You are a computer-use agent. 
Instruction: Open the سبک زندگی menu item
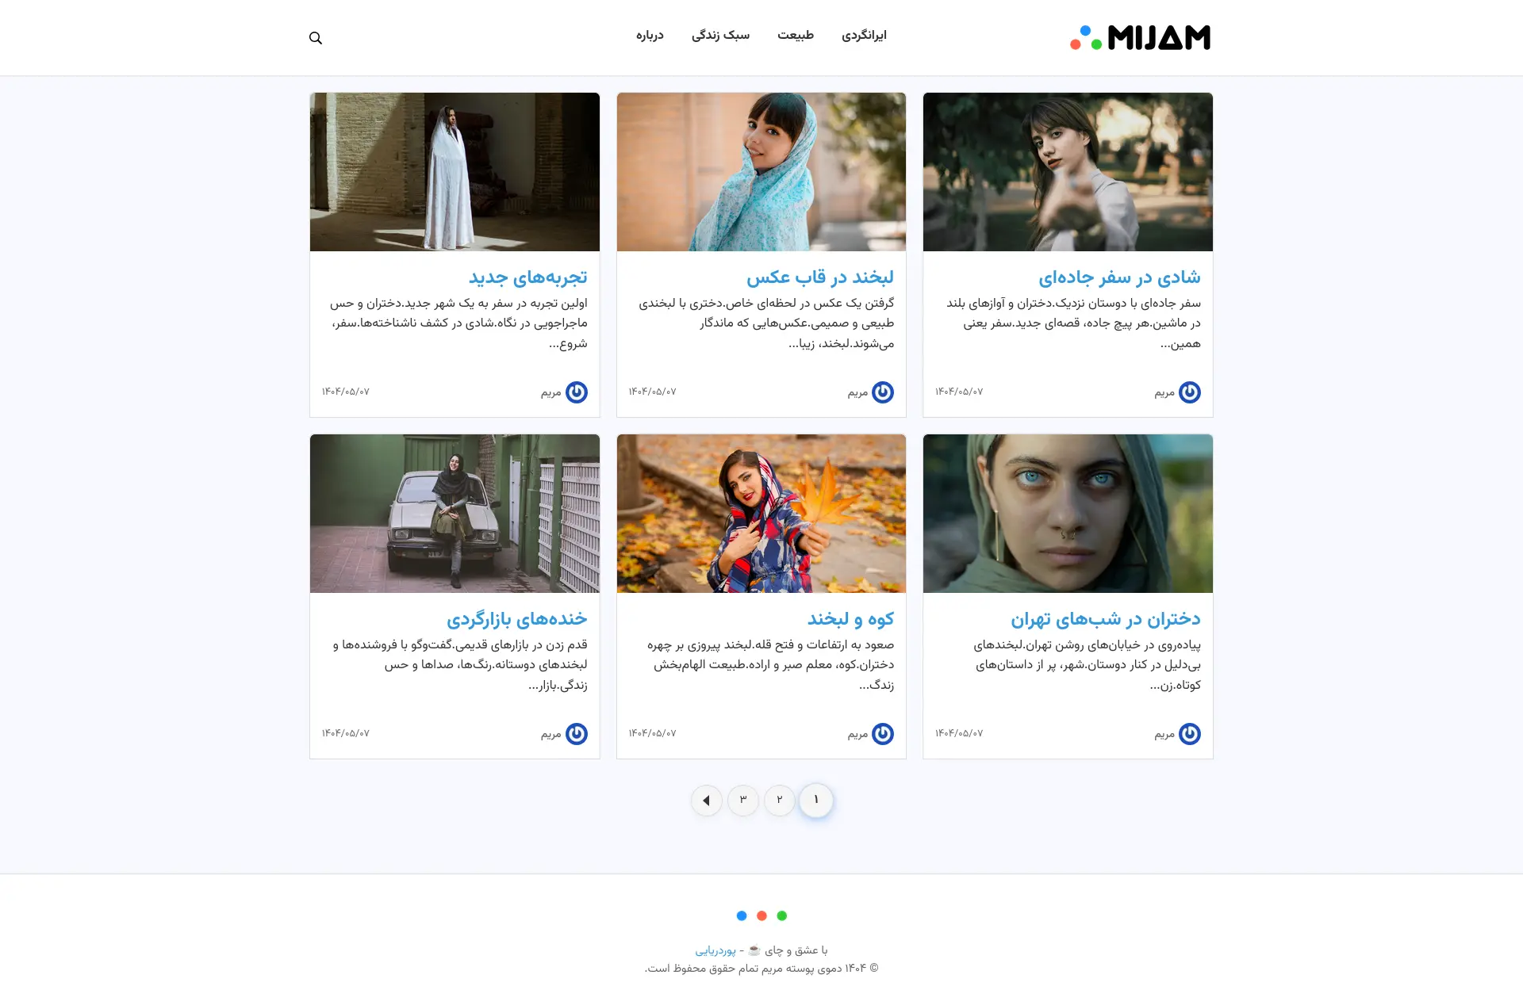pyautogui.click(x=720, y=36)
